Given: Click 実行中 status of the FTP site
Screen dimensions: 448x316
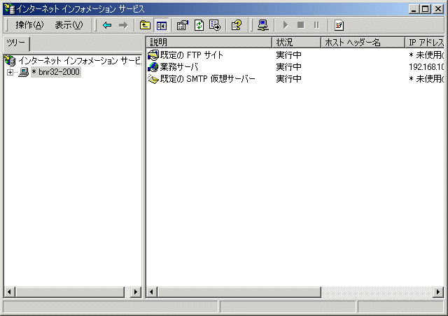Looking at the screenshot, I should point(288,55).
